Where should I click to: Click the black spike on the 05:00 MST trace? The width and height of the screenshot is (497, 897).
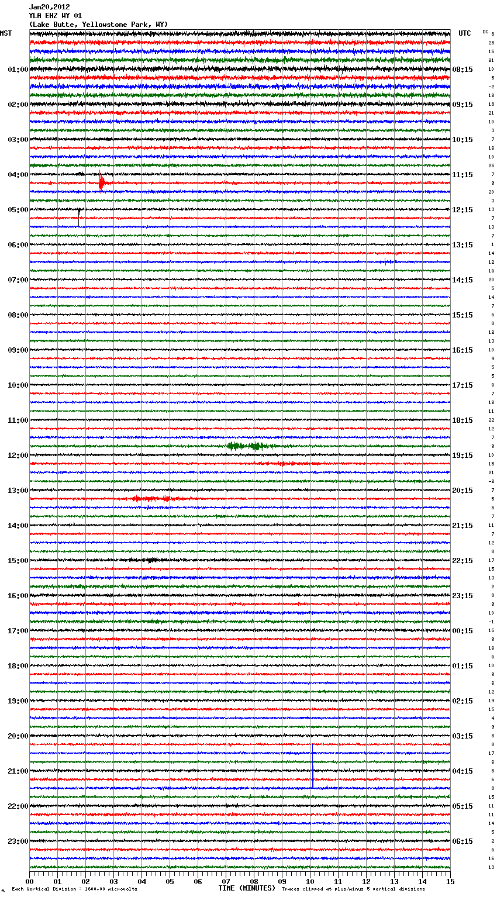79,216
